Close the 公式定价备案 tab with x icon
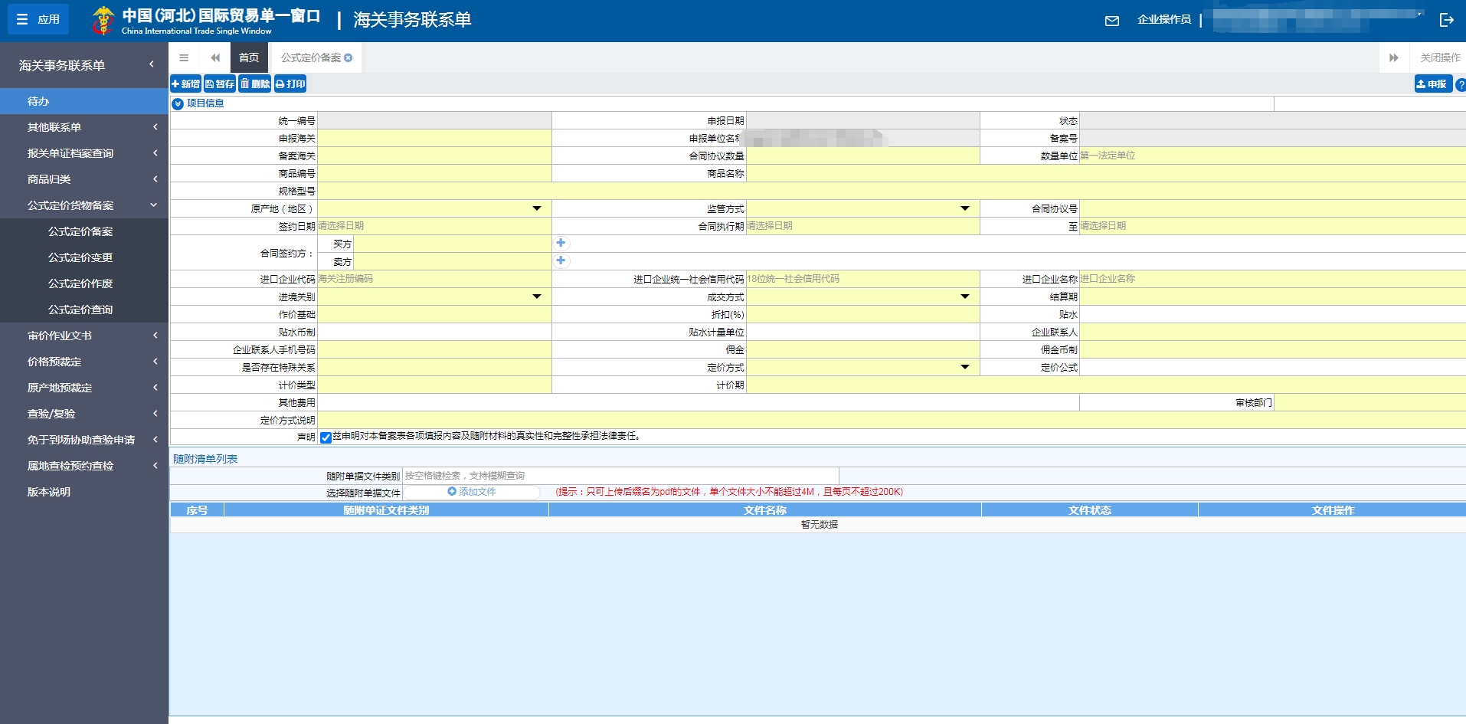This screenshot has height=724, width=1466. [349, 57]
